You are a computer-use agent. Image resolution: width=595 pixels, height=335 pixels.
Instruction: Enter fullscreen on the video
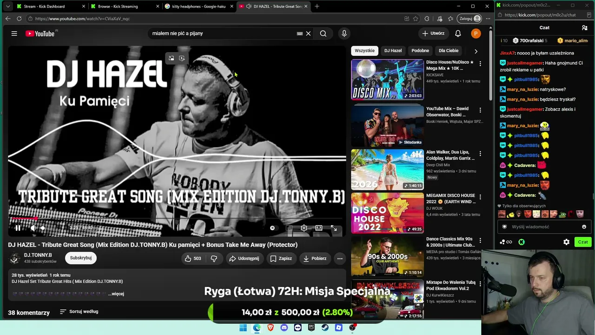[334, 228]
